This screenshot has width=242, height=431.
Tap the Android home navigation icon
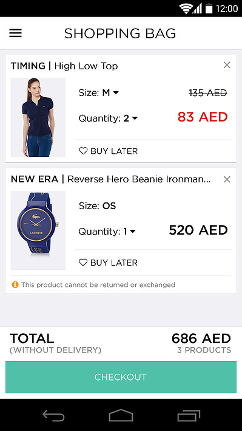click(x=121, y=415)
